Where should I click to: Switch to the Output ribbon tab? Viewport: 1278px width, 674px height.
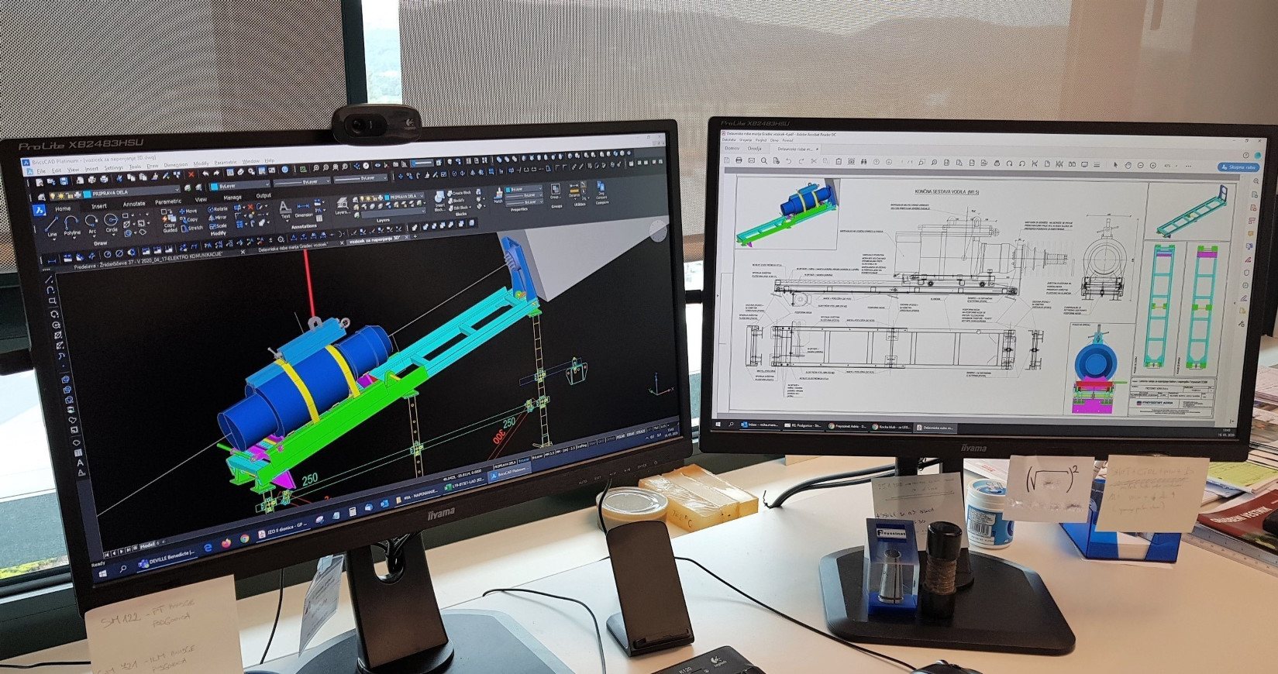coord(263,195)
